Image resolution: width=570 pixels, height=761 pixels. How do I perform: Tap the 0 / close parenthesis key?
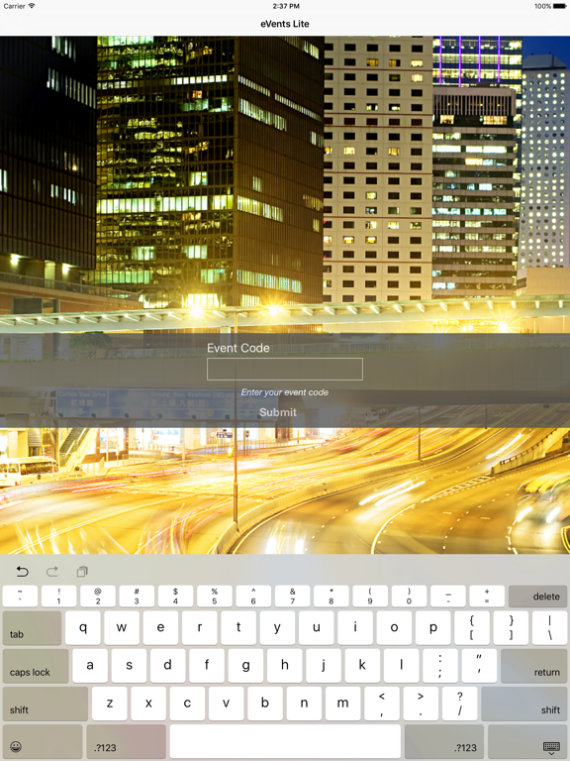[409, 596]
